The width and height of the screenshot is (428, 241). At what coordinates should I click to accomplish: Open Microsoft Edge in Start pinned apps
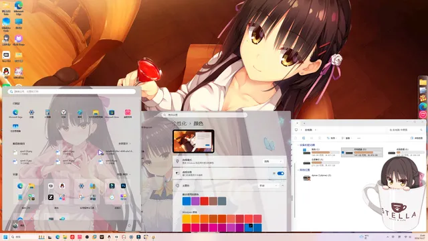[15, 112]
